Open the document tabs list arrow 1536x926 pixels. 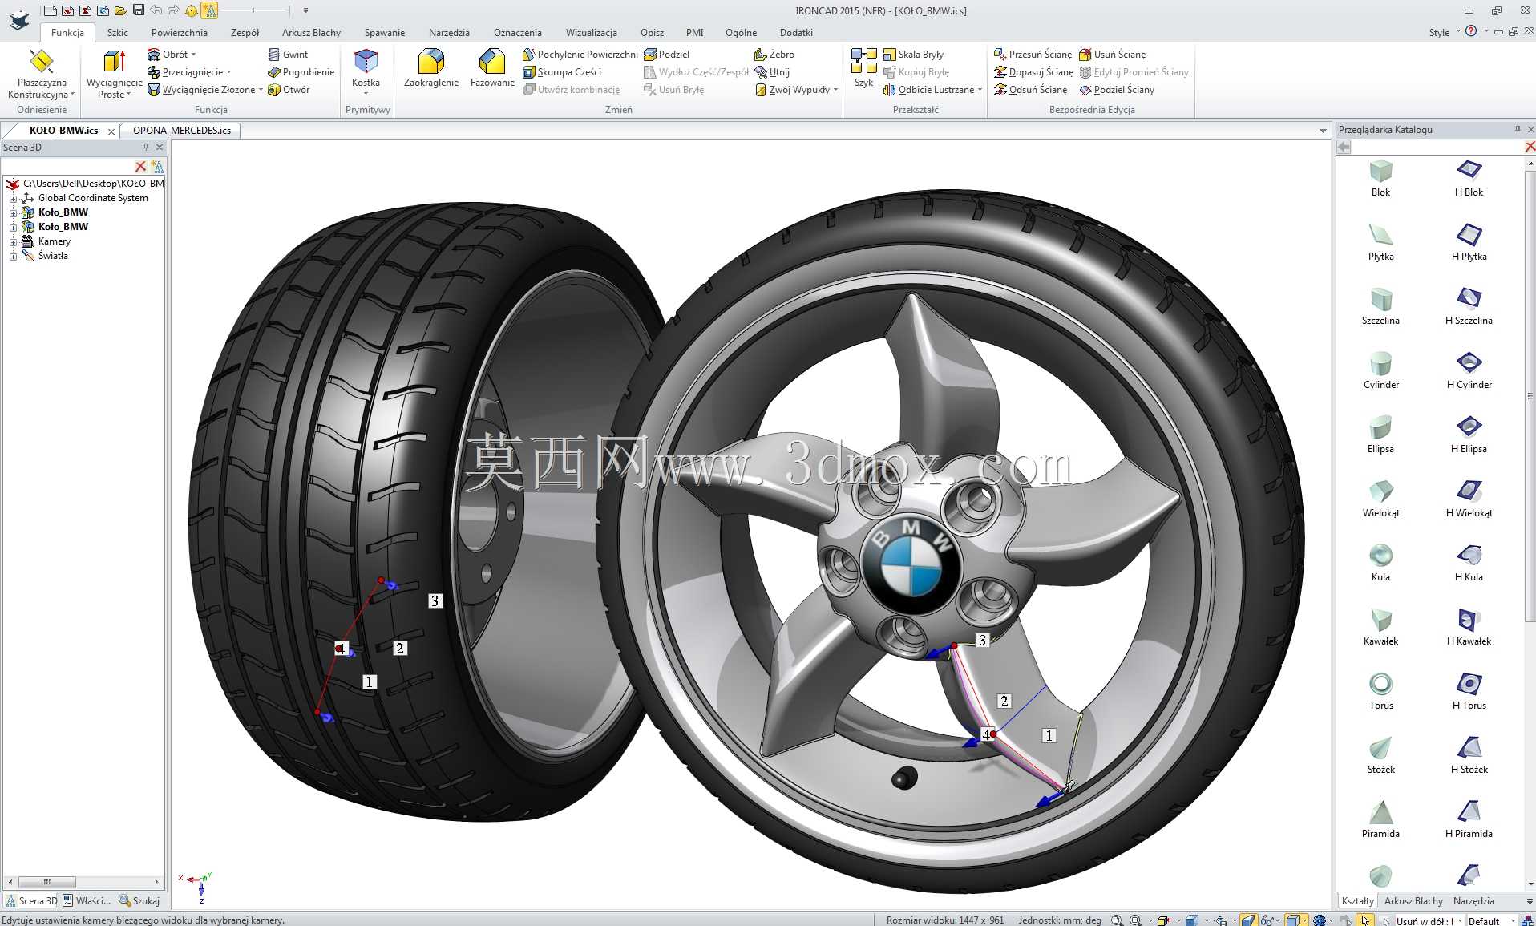point(1323,131)
